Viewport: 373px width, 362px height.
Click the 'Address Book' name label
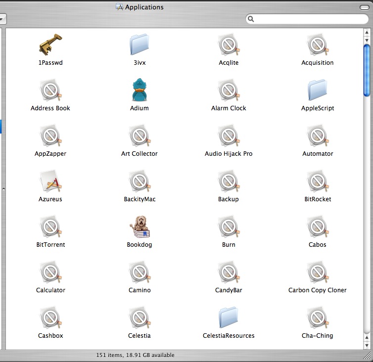[50, 108]
